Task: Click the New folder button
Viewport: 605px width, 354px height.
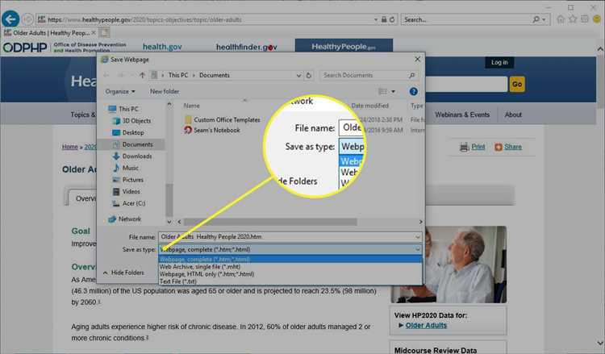Action: pyautogui.click(x=165, y=91)
